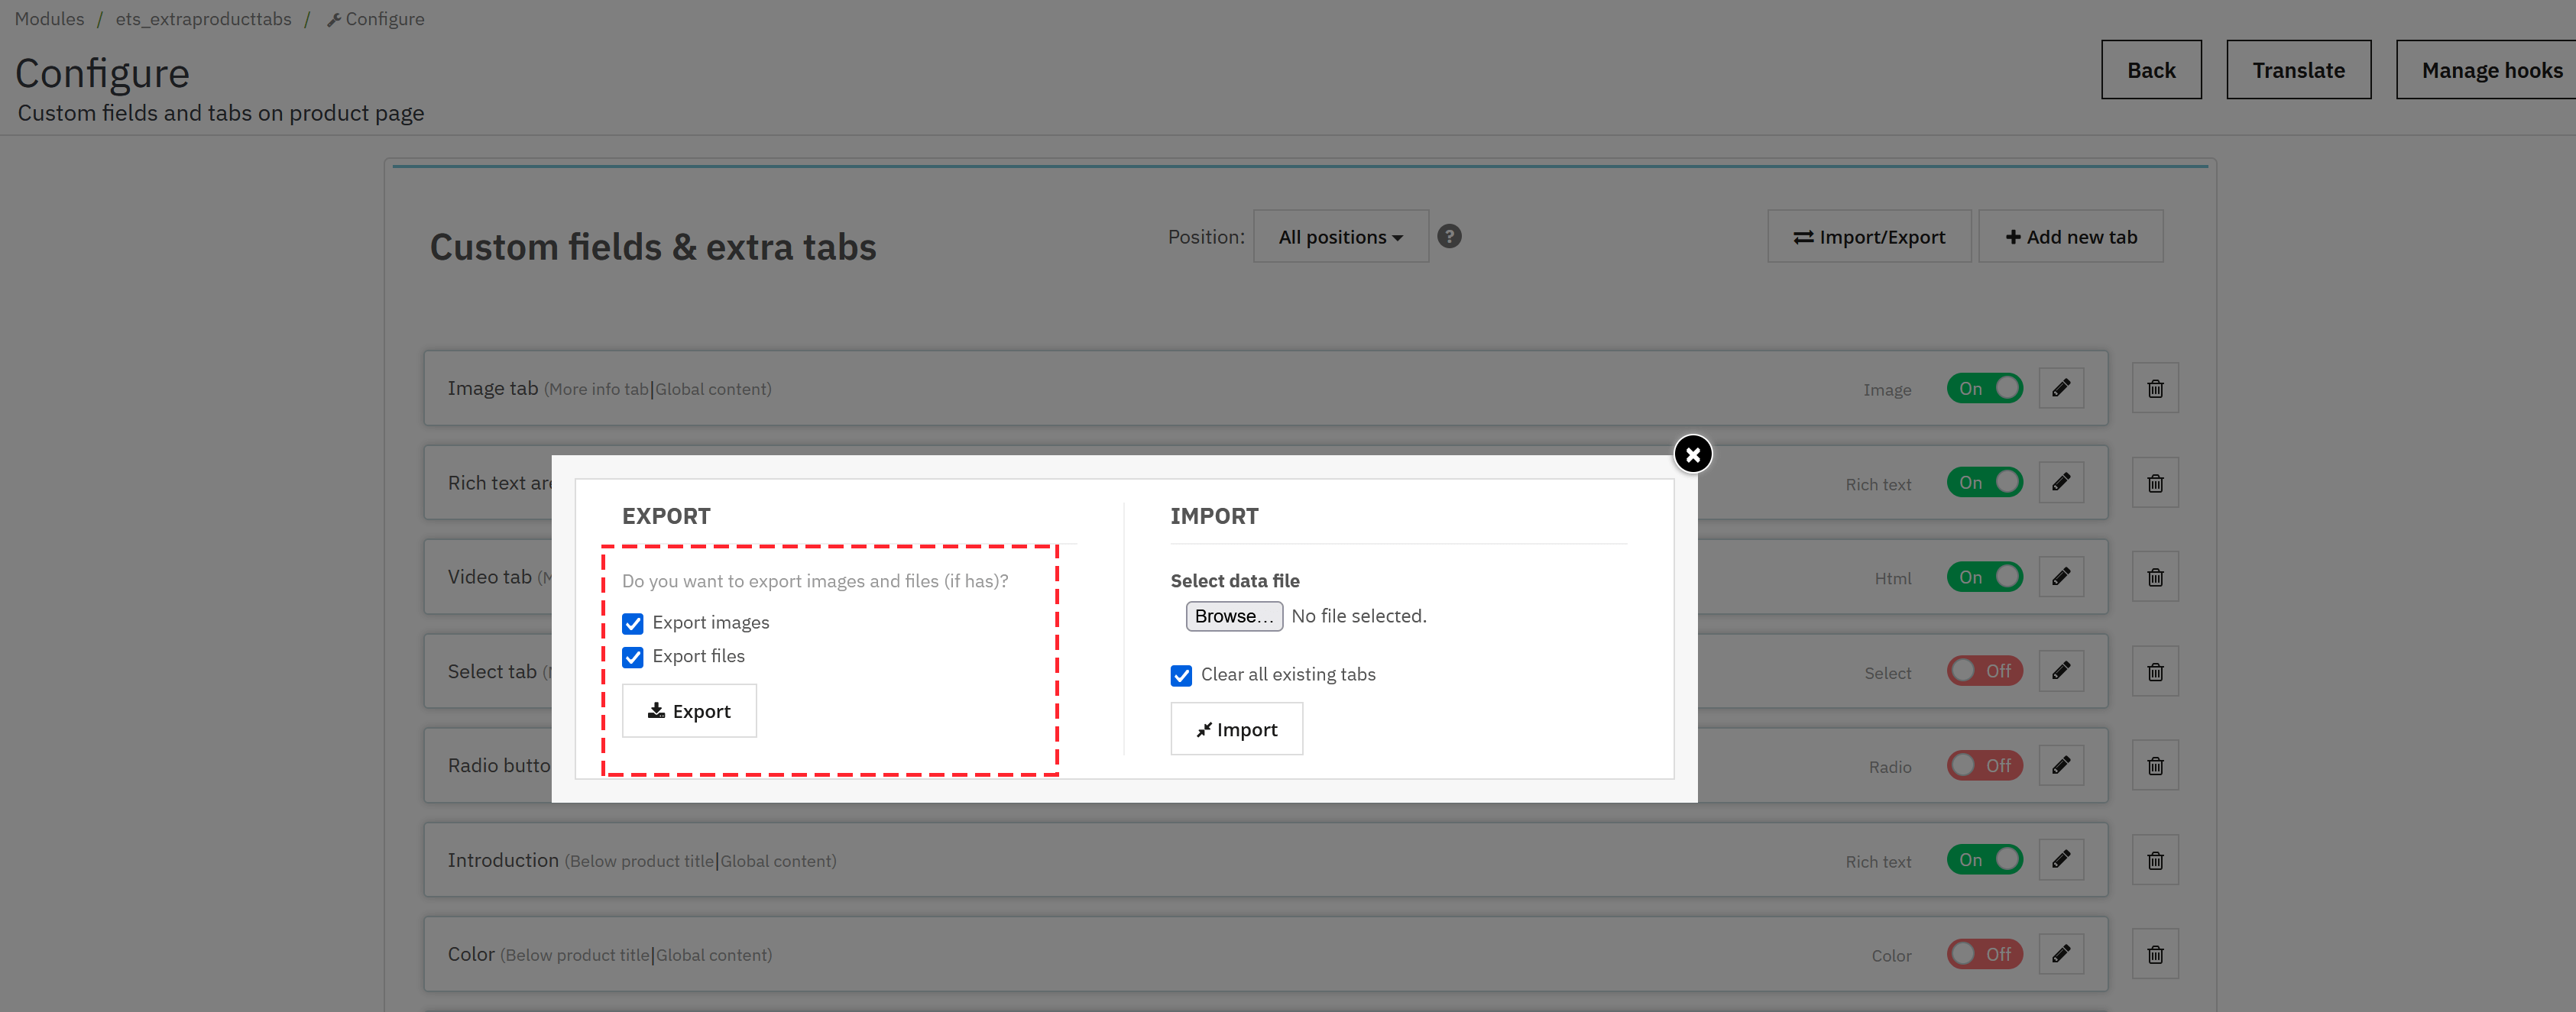This screenshot has height=1012, width=2576.
Task: Toggle the Introduction row On switch
Action: 1984,860
